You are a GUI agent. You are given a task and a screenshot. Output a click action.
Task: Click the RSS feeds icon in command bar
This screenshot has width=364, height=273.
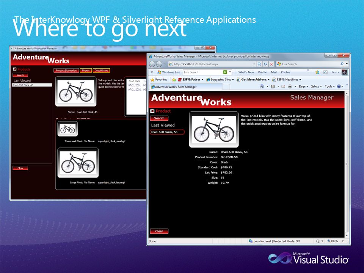[273, 86]
